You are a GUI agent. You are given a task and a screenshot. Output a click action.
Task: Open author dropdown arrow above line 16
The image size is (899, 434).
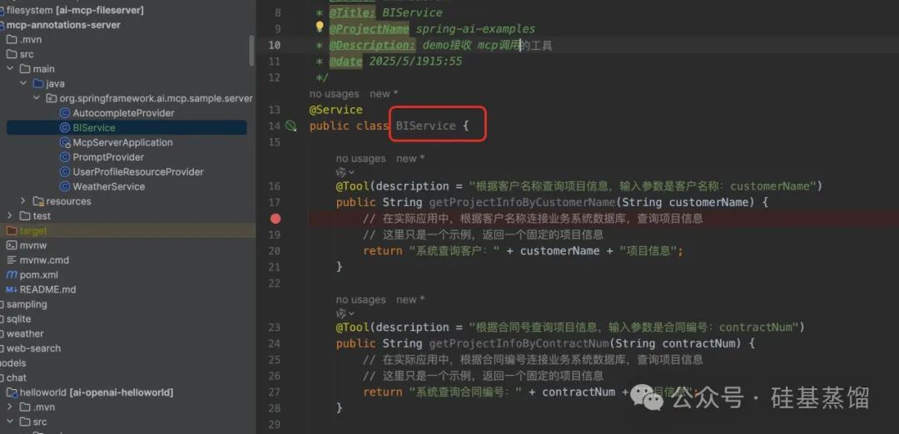click(x=351, y=172)
